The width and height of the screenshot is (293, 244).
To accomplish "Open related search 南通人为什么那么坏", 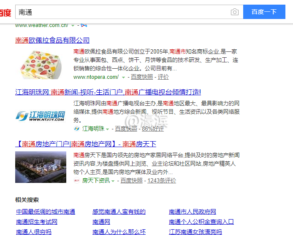I will click(119, 232).
